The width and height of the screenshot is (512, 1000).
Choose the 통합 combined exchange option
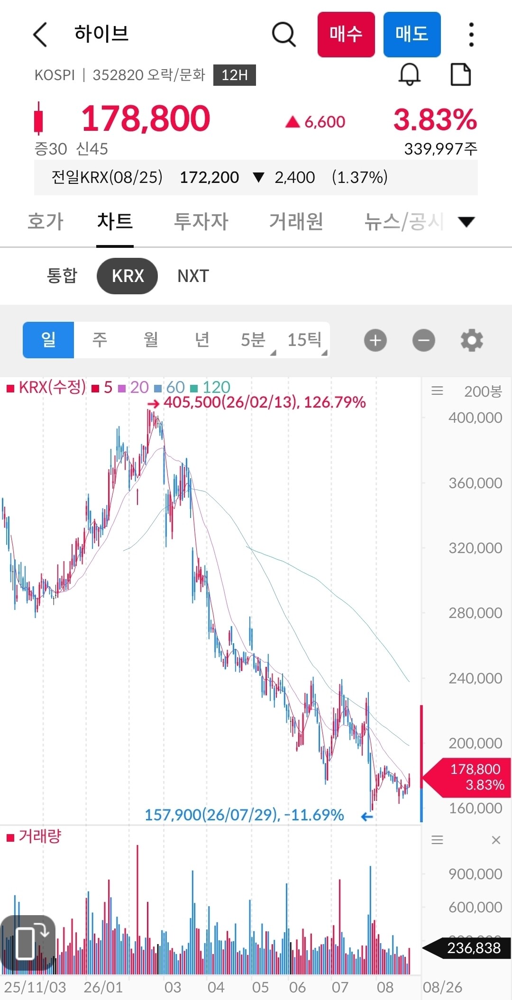click(62, 276)
